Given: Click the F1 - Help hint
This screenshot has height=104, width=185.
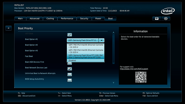Looking at the screenshot, I should click(21, 93).
